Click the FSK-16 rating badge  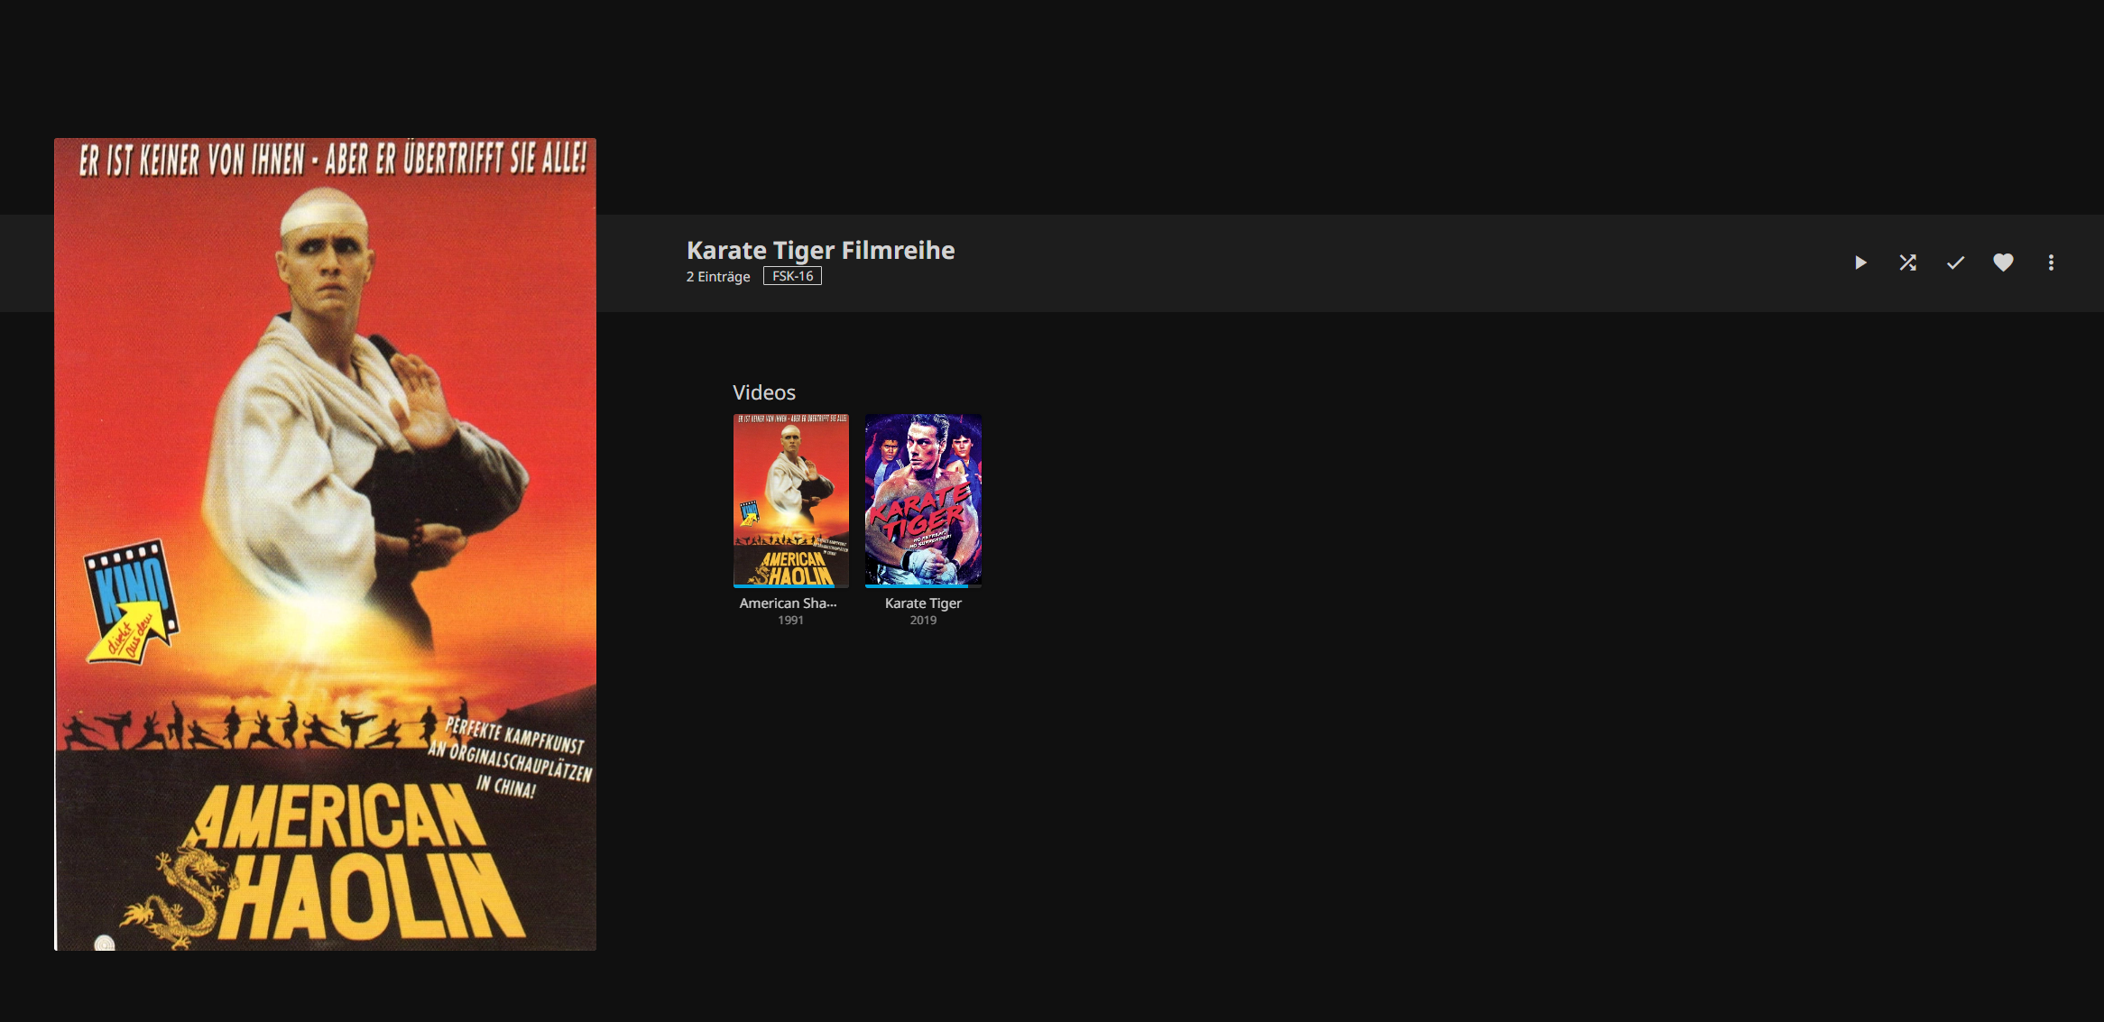792,276
